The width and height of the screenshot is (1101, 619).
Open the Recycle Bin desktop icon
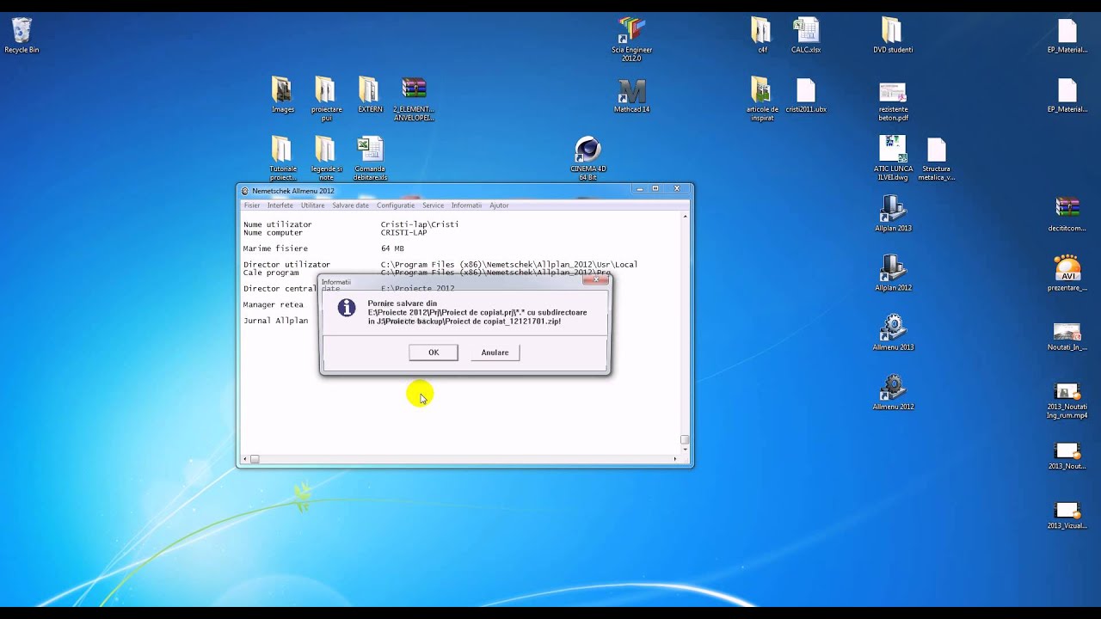(22, 35)
